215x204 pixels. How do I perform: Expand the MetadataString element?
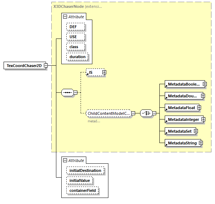pos(201,143)
